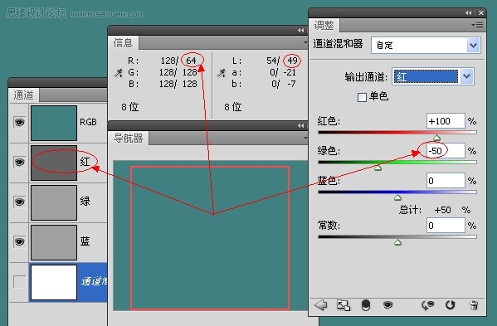Viewport: 497px width, 326px height.
Task: Open the Navigator panel menu arrow
Action: tap(305, 138)
